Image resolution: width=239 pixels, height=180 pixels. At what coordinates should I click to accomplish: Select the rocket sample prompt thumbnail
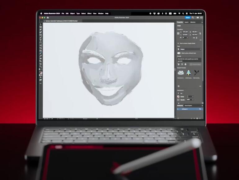tap(189, 73)
